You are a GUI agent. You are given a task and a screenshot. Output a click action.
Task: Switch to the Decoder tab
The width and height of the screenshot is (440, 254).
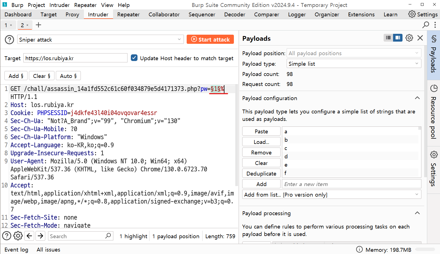pyautogui.click(x=235, y=14)
